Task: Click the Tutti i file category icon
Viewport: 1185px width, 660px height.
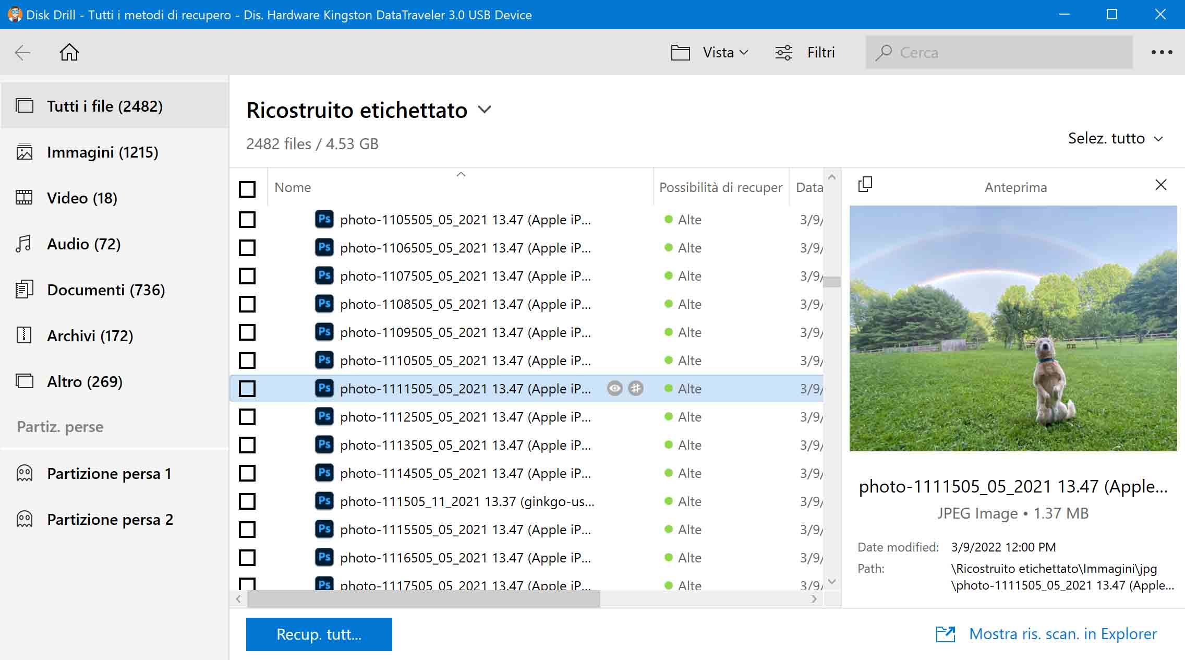Action: [25, 106]
